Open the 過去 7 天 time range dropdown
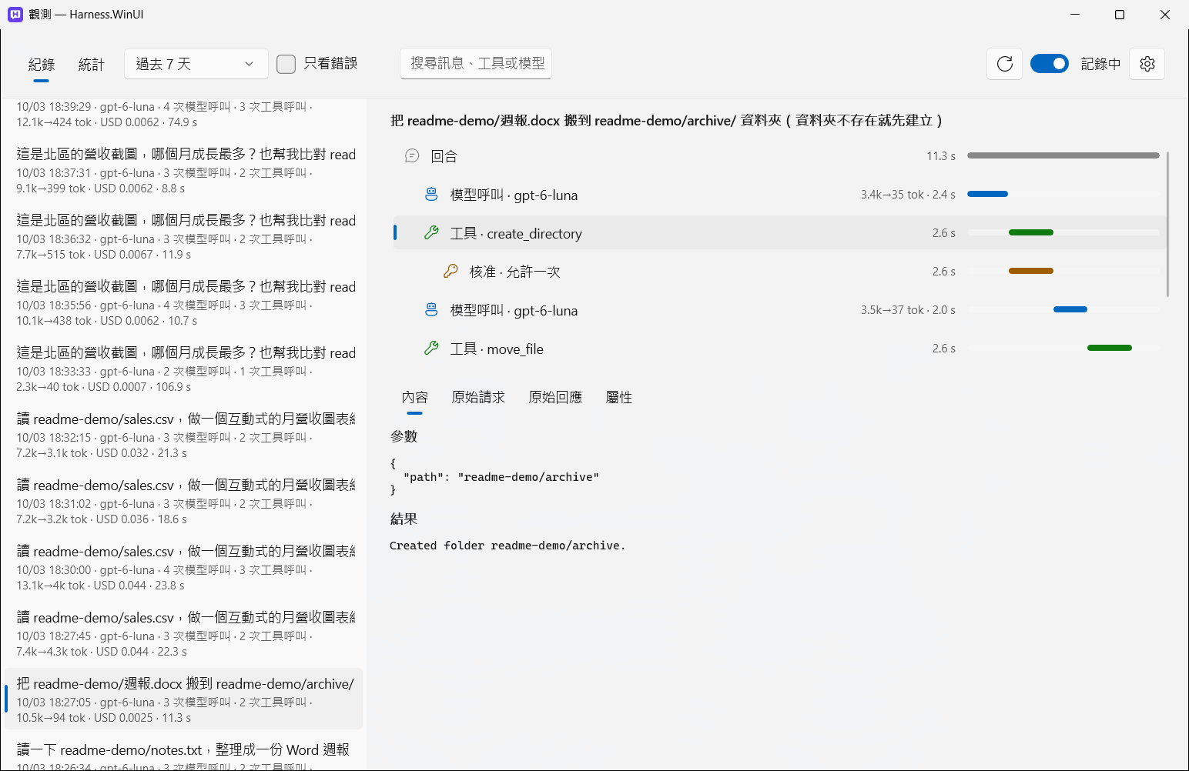The image size is (1189, 771). click(x=196, y=64)
